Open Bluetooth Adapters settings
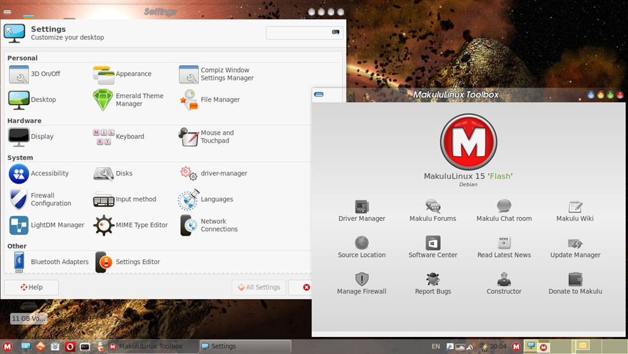This screenshot has height=354, width=628. [x=50, y=262]
